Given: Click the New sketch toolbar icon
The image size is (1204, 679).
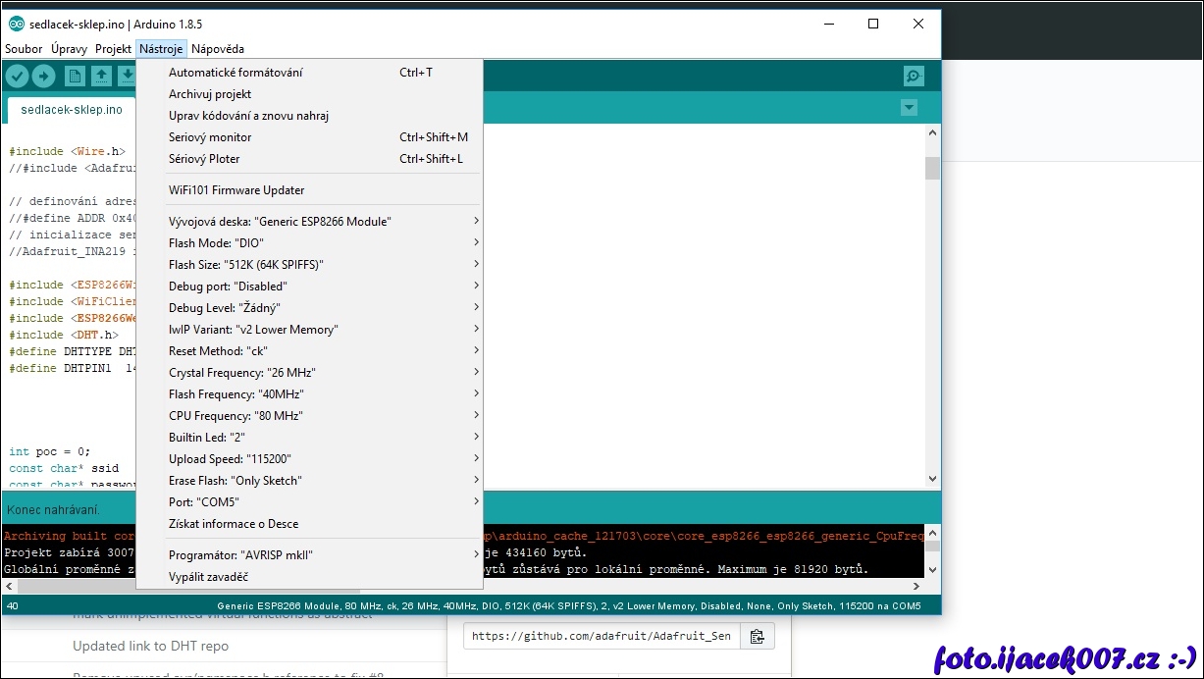Looking at the screenshot, I should pos(75,77).
